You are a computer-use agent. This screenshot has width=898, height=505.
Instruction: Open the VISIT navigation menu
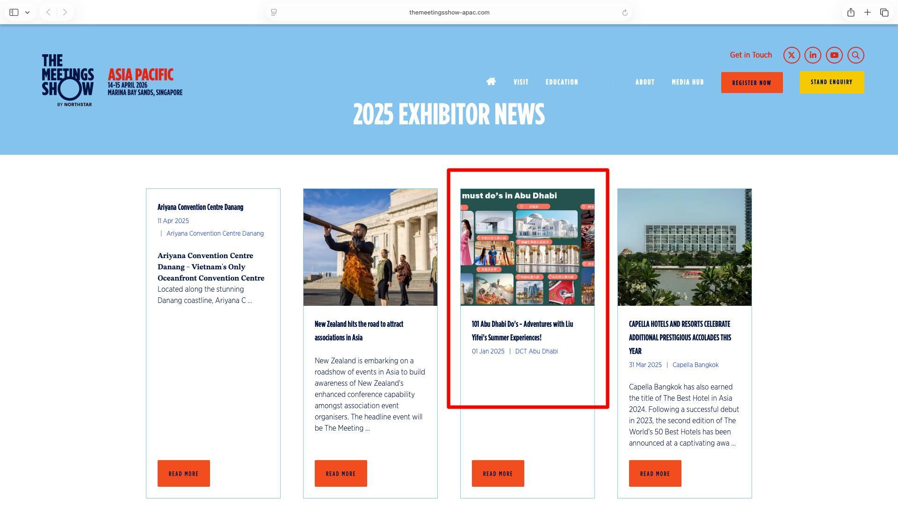click(521, 82)
